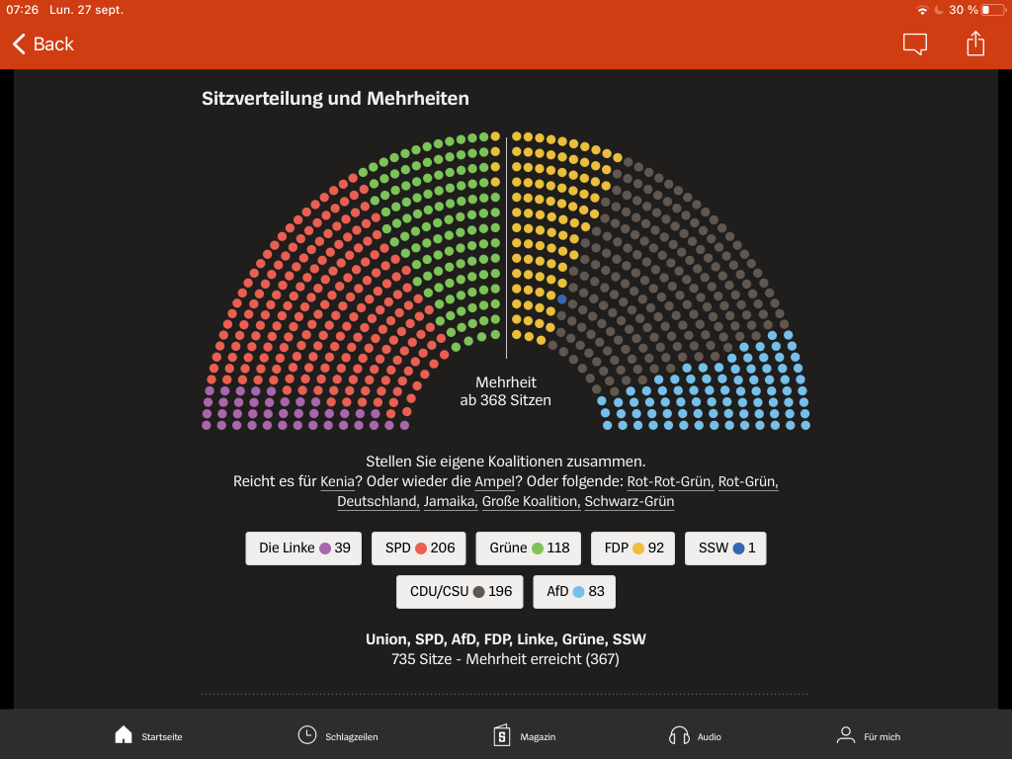Select the Kenia coalition link

pos(337,481)
